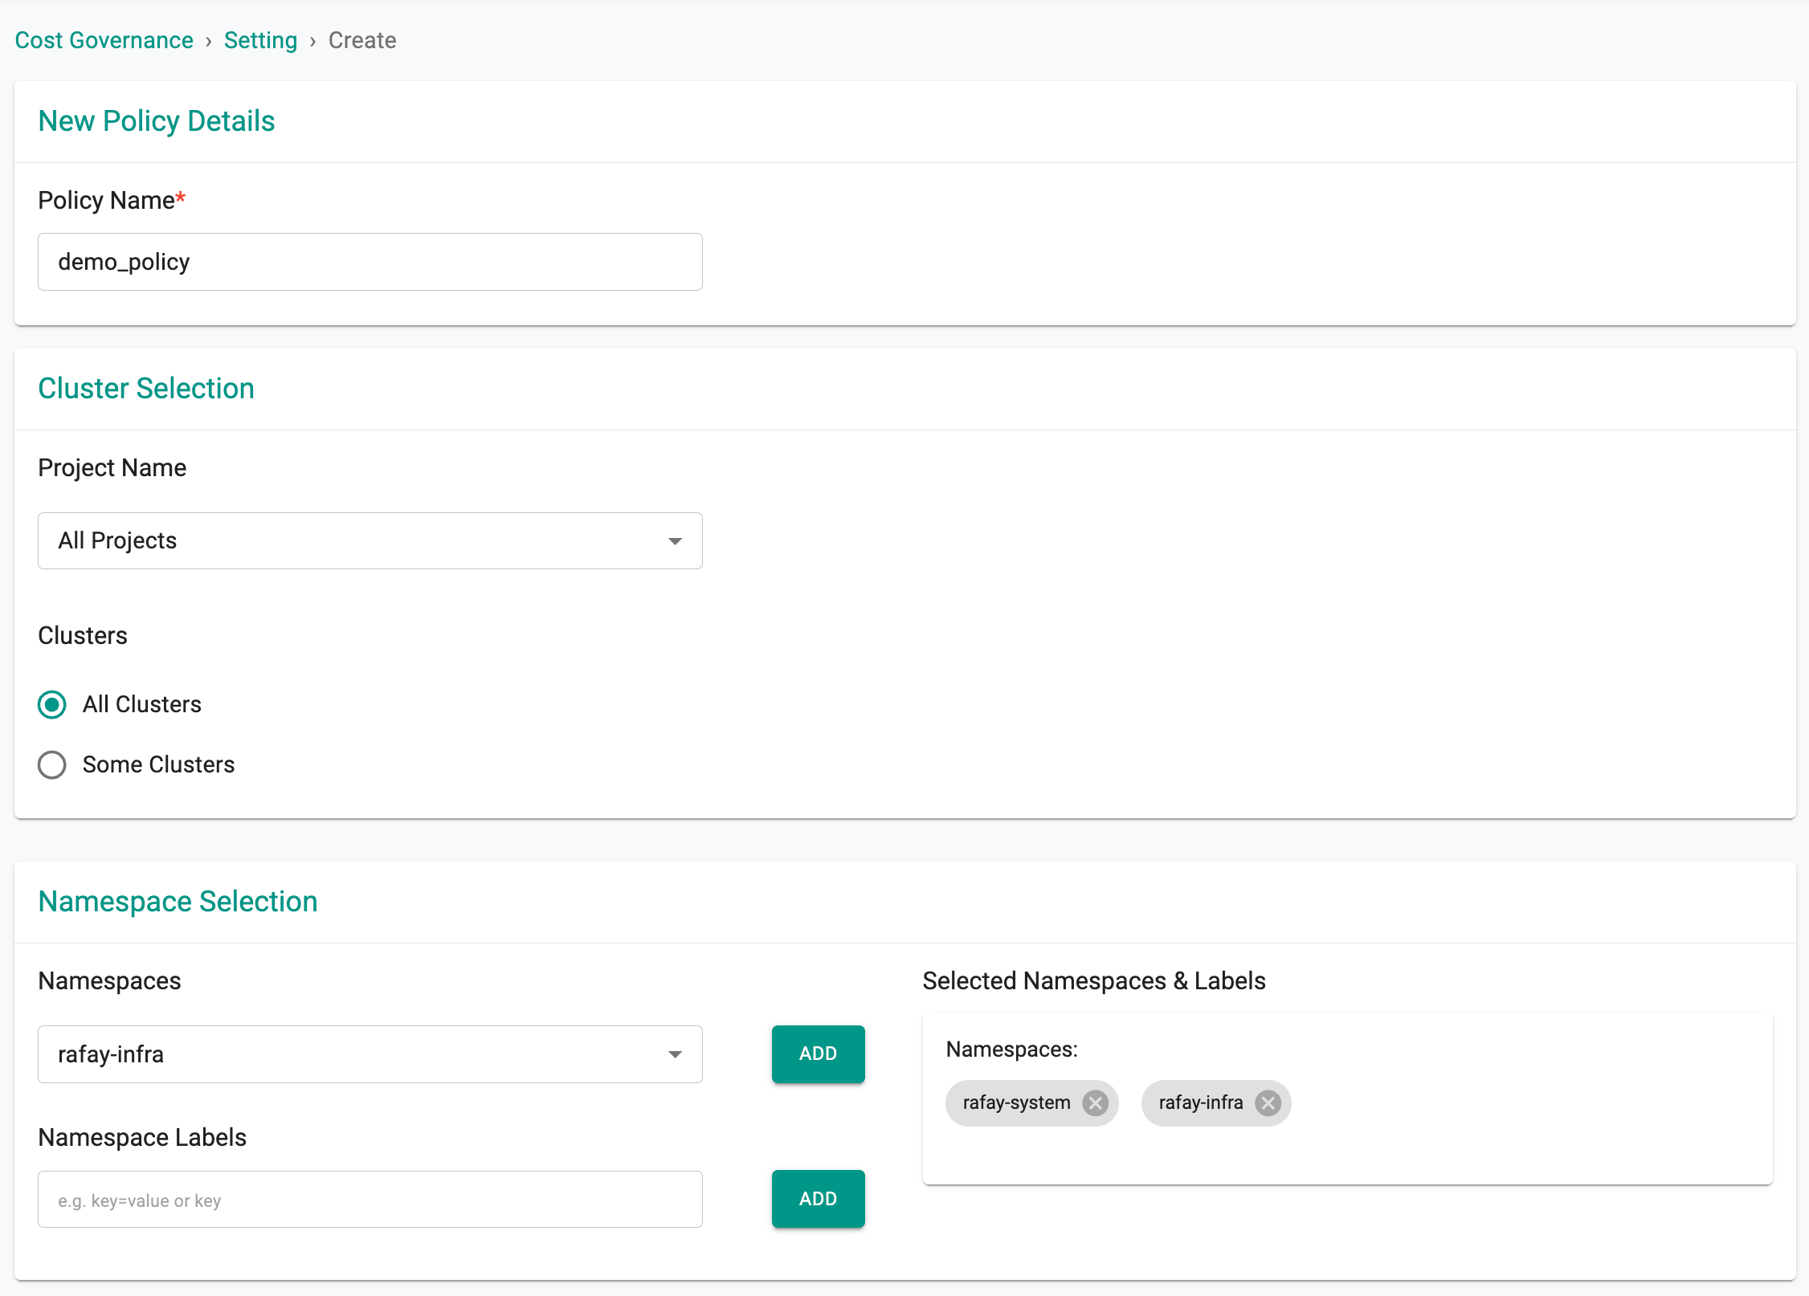Select rafay-infra from Namespaces dropdown

pyautogui.click(x=369, y=1054)
